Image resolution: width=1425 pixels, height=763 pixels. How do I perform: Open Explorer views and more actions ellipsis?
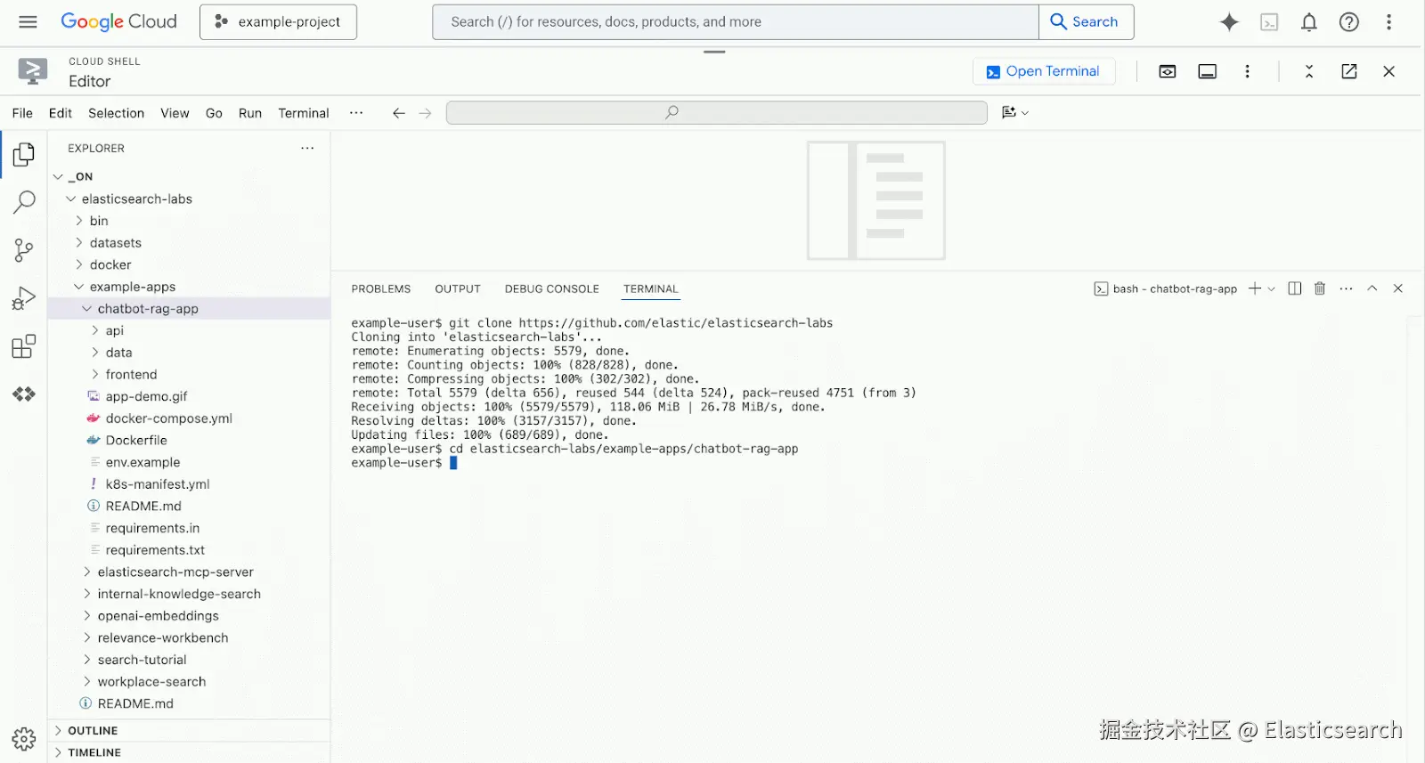click(307, 148)
